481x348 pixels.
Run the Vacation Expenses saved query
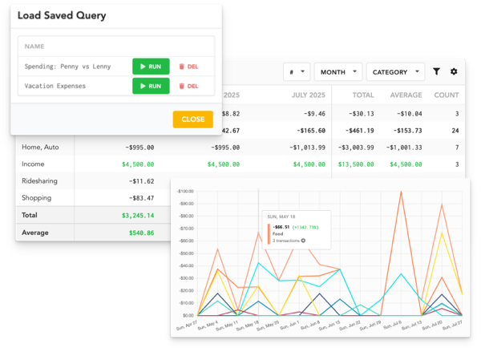pyautogui.click(x=151, y=86)
